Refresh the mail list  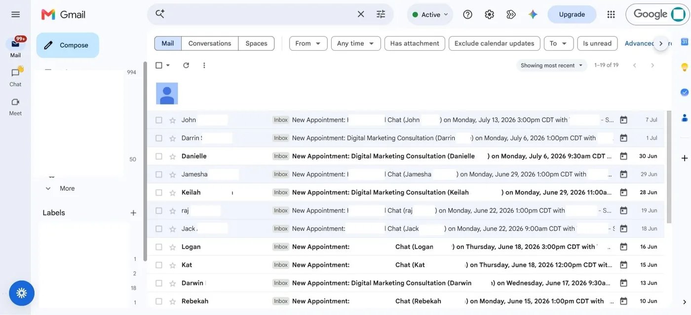(x=186, y=65)
